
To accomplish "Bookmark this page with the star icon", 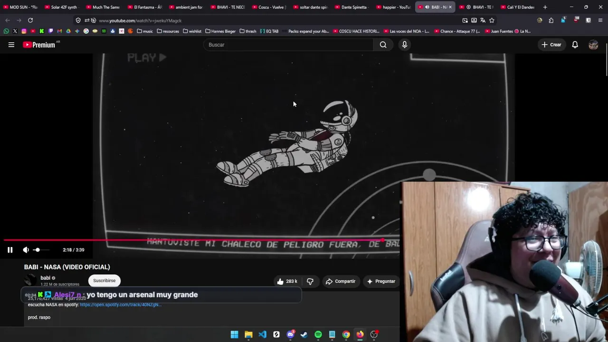I will pos(492,20).
